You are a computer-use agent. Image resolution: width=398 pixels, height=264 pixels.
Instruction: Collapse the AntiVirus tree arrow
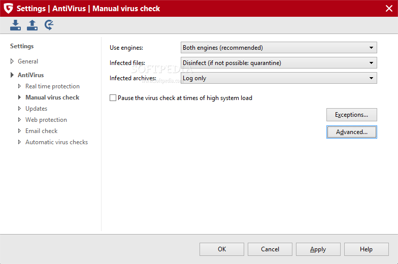click(12, 75)
